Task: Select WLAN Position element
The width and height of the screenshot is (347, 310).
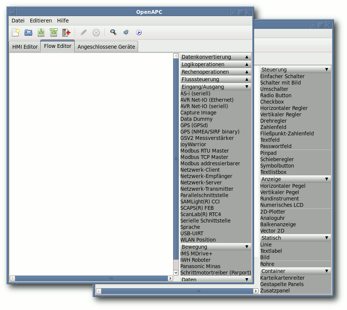Action: click(198, 240)
